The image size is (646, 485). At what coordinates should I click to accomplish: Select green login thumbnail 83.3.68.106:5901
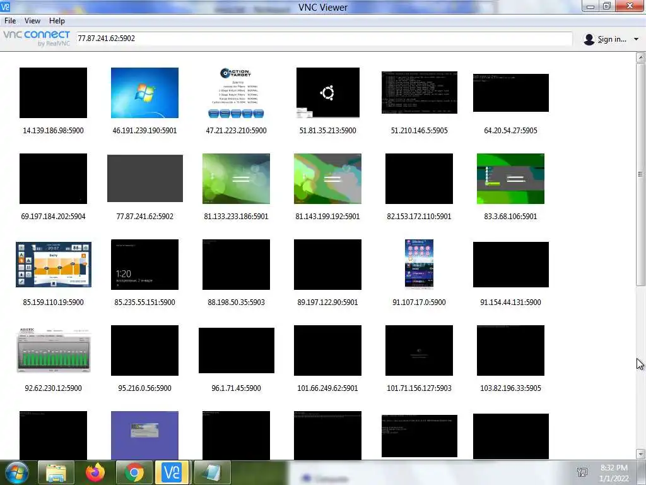(510, 179)
